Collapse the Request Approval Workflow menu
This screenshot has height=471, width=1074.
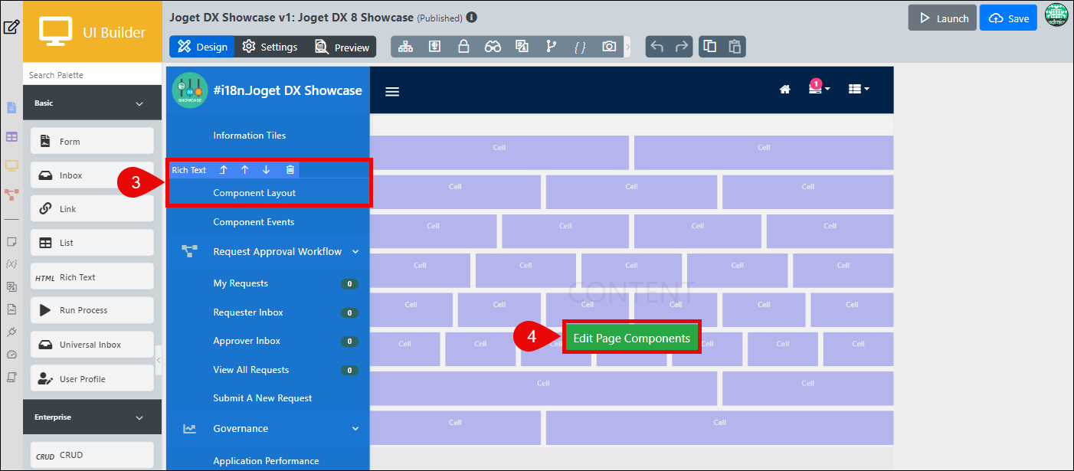[x=355, y=251]
